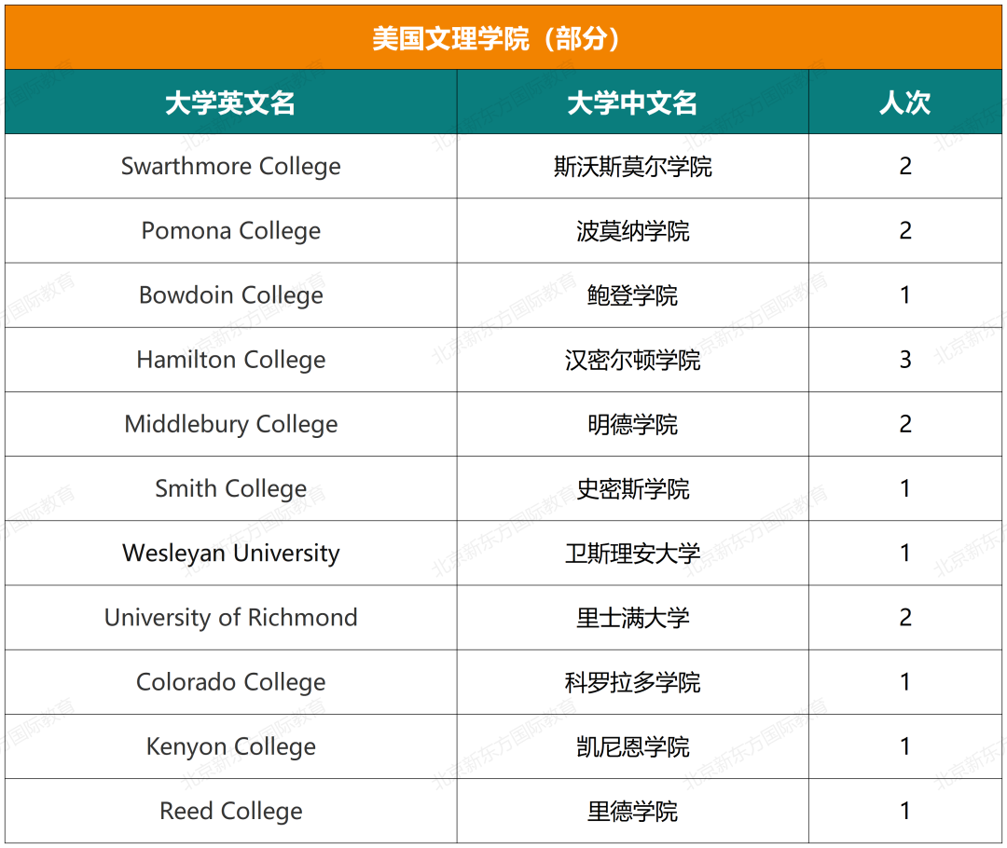Select the count in Bowdoin College row

click(x=904, y=295)
